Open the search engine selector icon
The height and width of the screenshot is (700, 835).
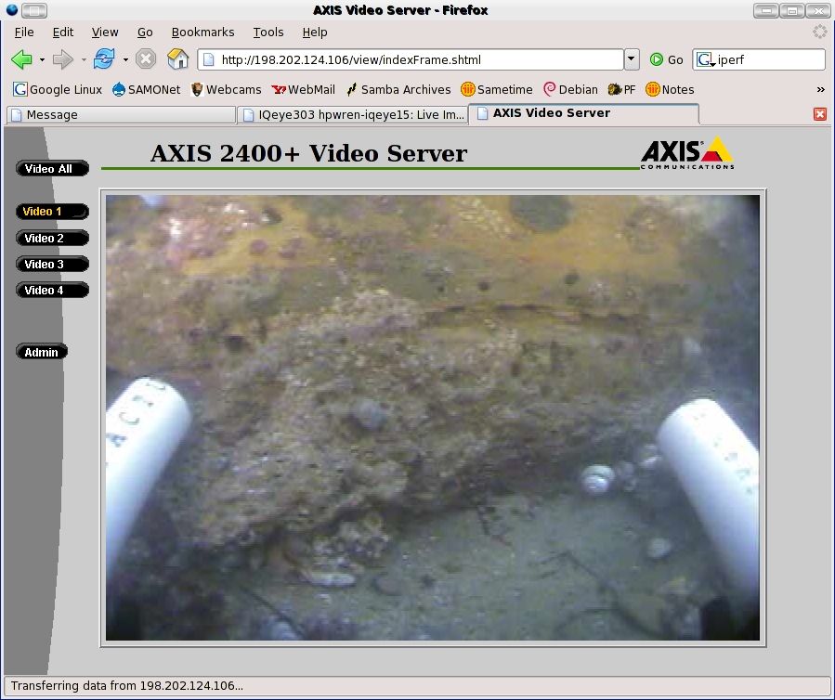(705, 59)
